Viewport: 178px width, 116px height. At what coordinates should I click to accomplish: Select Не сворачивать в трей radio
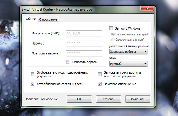(113, 34)
